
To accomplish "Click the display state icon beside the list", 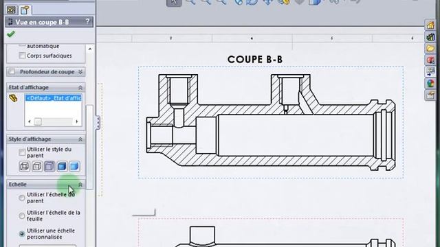I will pyautogui.click(x=13, y=98).
